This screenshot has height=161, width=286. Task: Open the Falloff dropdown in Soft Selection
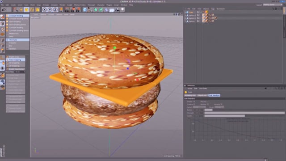199,107
